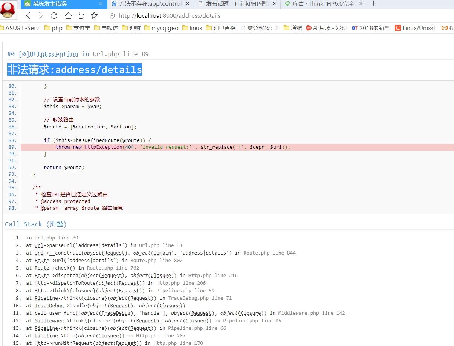Bookmark this page with the star icon

pyautogui.click(x=94, y=16)
